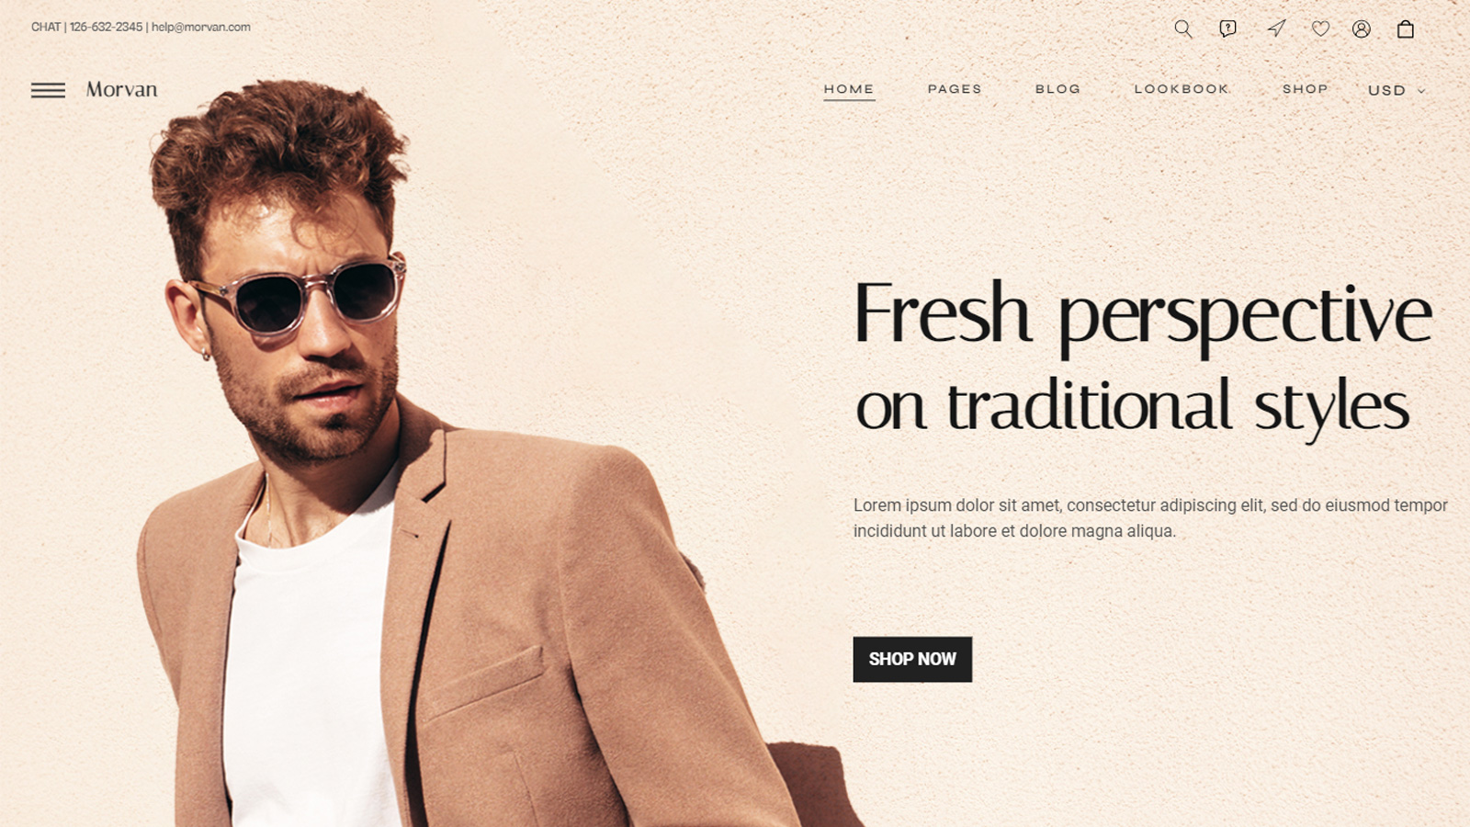Go to the HOME menu item

coord(849,89)
